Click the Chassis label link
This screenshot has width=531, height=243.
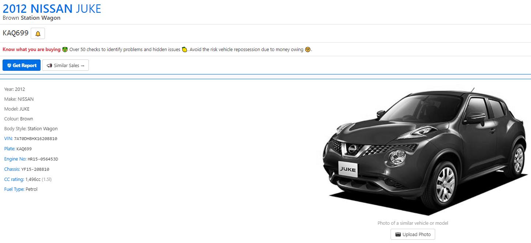tap(12, 169)
